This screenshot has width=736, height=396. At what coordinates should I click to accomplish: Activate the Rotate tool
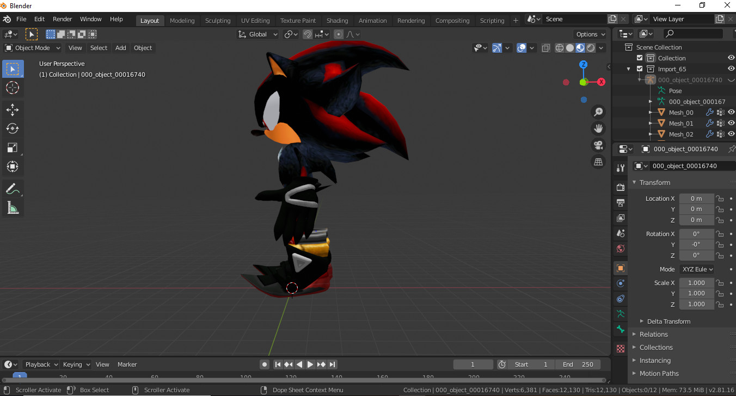click(13, 128)
